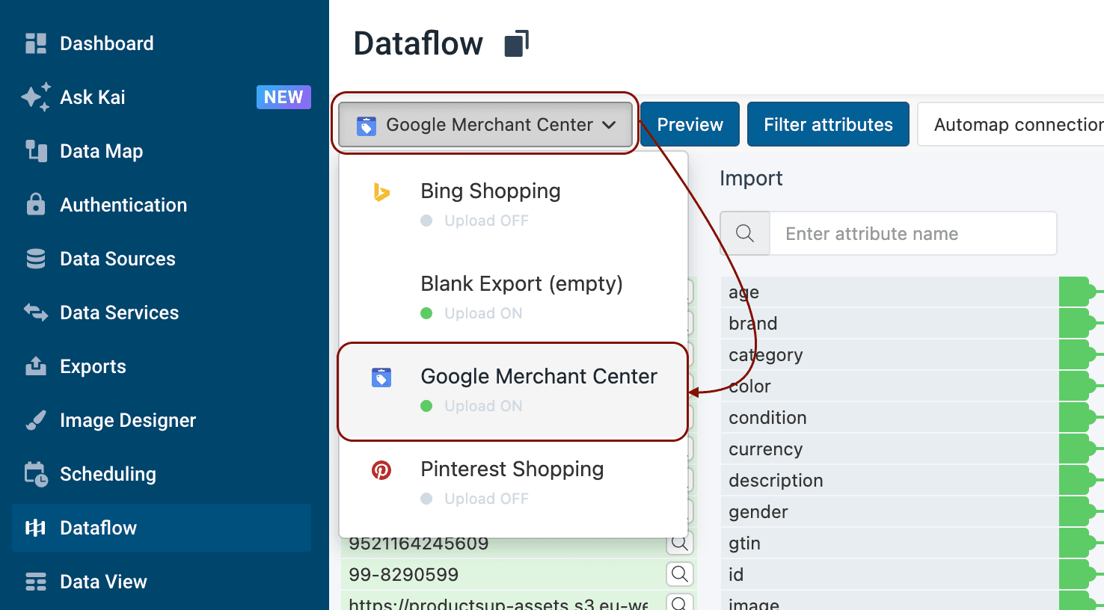
Task: Click the Pinterest logo icon in dropdown
Action: pos(381,470)
